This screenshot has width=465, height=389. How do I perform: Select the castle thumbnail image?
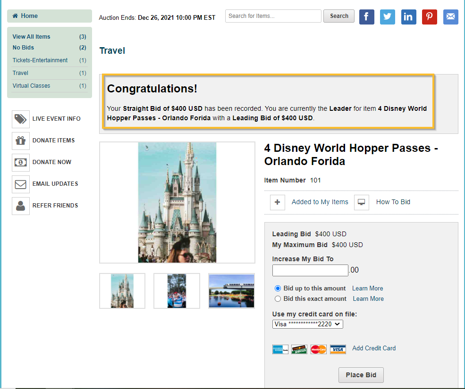(122, 291)
